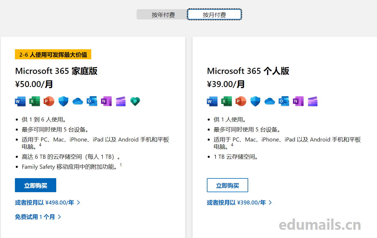Click 立即购买 for Microsoft 365 家庭版

coord(36,185)
